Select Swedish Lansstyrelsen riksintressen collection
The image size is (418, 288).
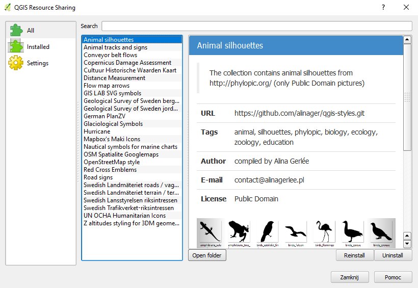(132, 200)
